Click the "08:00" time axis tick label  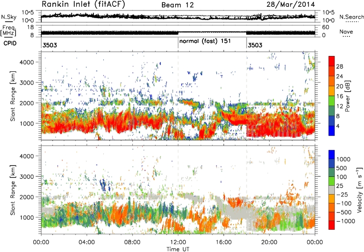click(x=132, y=242)
